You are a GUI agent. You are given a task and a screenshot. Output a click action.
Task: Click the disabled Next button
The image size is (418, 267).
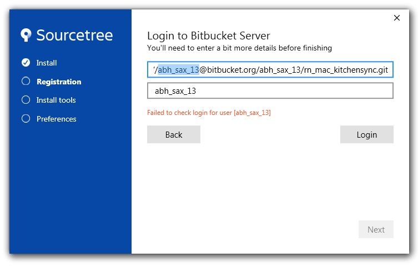[376, 229]
